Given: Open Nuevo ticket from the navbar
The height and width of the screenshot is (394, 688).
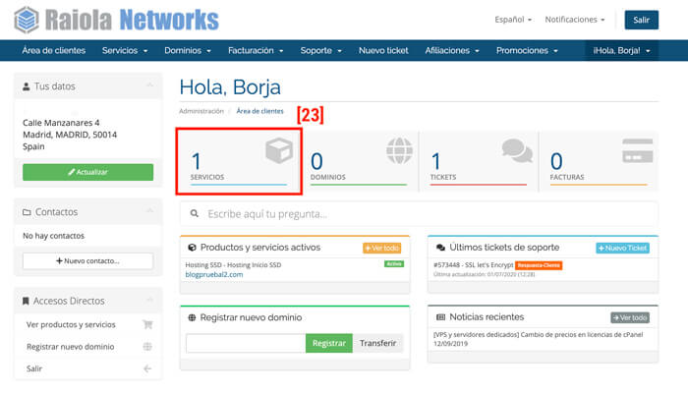Looking at the screenshot, I should (383, 50).
